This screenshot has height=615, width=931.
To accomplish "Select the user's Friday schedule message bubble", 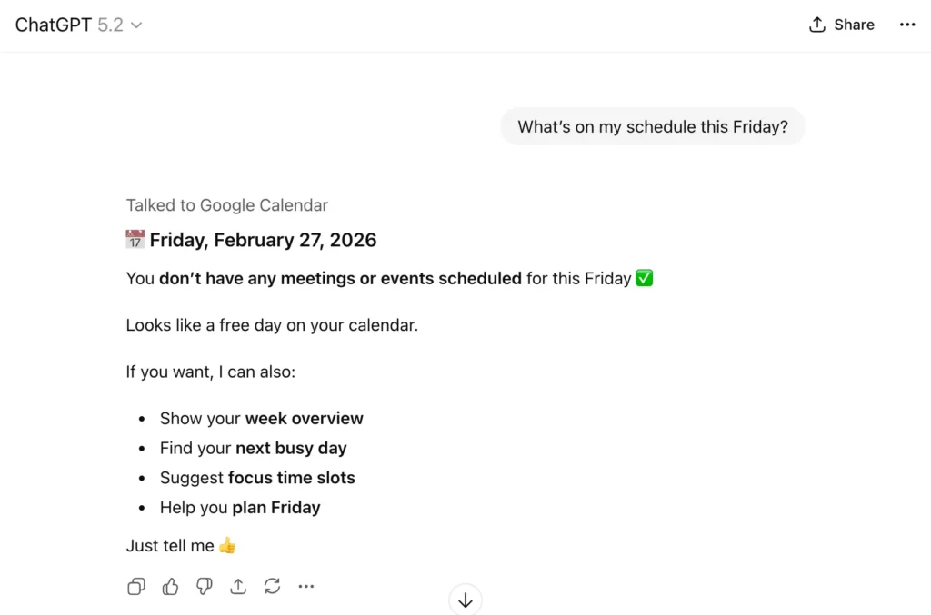I will tap(652, 126).
